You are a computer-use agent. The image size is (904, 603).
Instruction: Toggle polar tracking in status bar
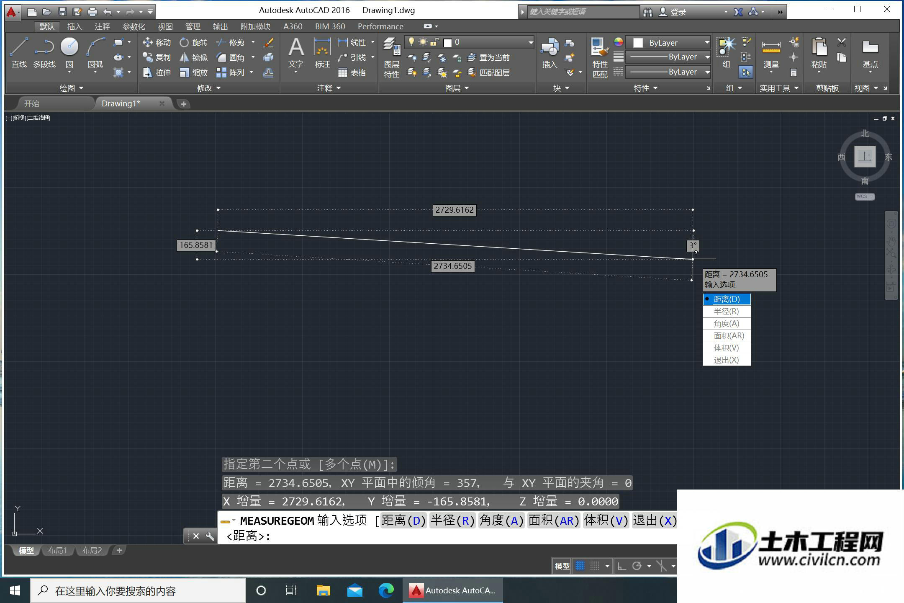(637, 566)
